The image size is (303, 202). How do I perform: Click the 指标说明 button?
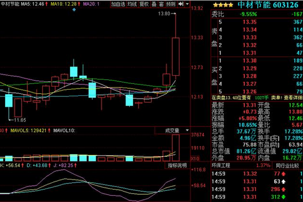(x=177, y=165)
